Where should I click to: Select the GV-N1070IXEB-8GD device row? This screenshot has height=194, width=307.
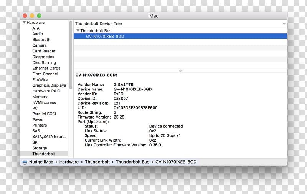click(180, 36)
